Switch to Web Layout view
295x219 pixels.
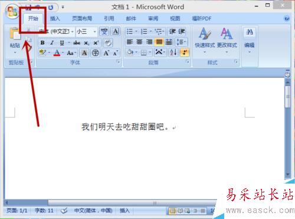coord(188,211)
